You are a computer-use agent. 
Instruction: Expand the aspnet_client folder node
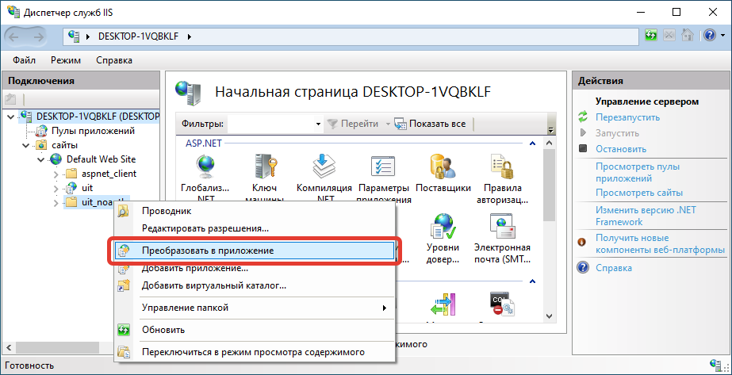[x=56, y=174]
